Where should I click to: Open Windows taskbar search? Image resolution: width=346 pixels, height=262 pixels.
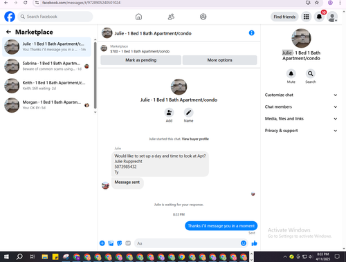coord(19,256)
